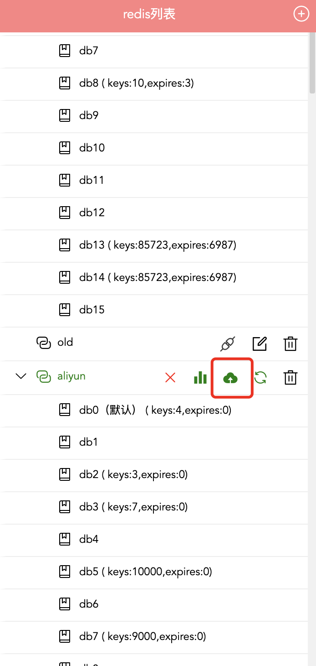Select the old connection entry

pos(65,343)
